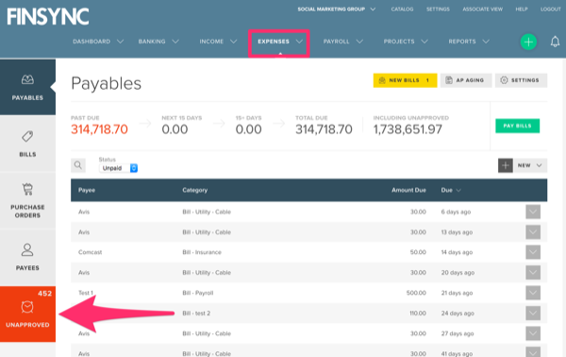Click the 110.00 amount cell
Image resolution: width=566 pixels, height=357 pixels.
418,313
